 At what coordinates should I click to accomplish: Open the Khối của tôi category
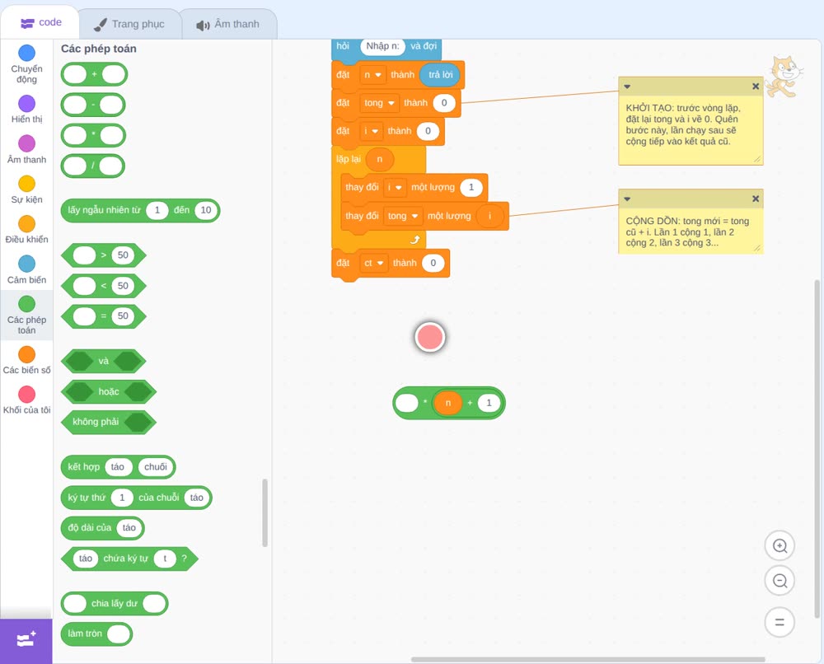click(27, 400)
